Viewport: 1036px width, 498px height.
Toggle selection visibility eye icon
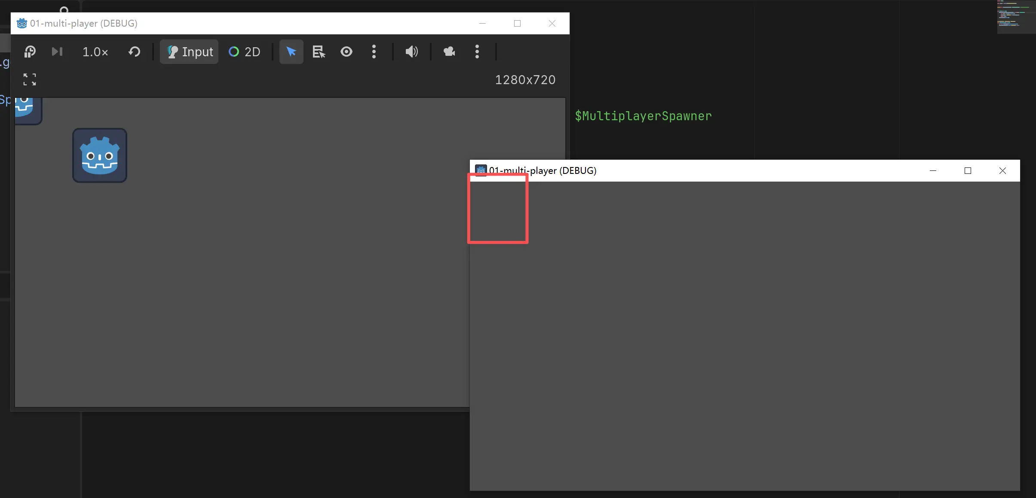tap(346, 52)
